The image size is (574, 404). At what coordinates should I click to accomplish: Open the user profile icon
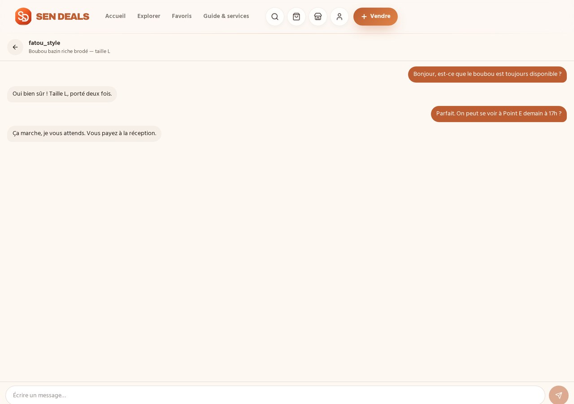pyautogui.click(x=339, y=17)
